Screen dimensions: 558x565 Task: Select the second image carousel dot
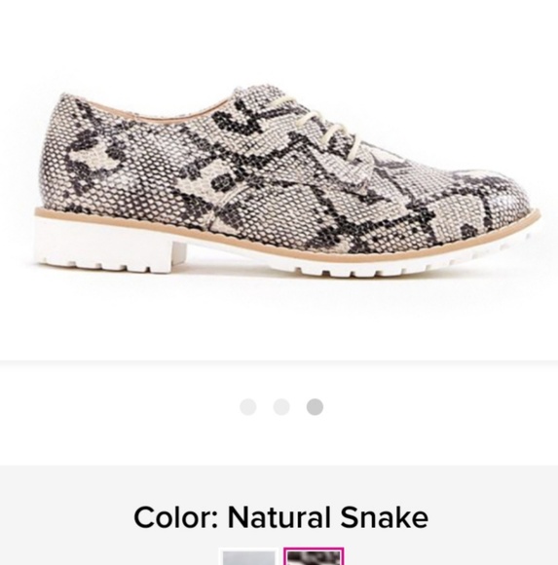(x=281, y=407)
